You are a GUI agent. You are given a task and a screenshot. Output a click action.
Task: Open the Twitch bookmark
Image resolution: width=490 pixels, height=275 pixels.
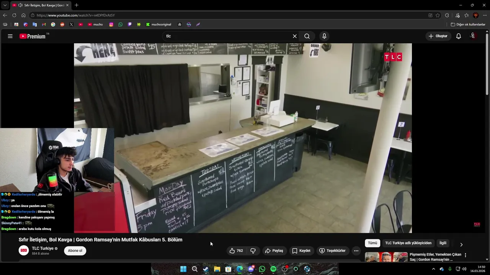[130, 24]
